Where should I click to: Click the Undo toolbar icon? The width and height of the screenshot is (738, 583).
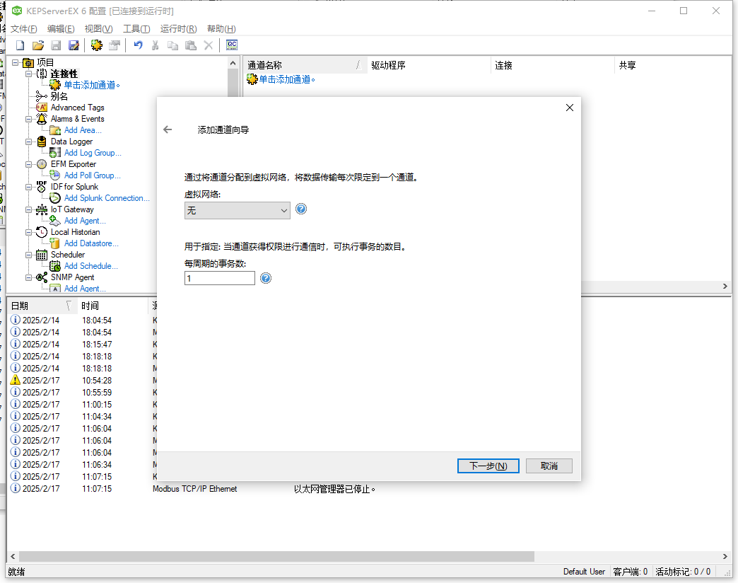(138, 45)
